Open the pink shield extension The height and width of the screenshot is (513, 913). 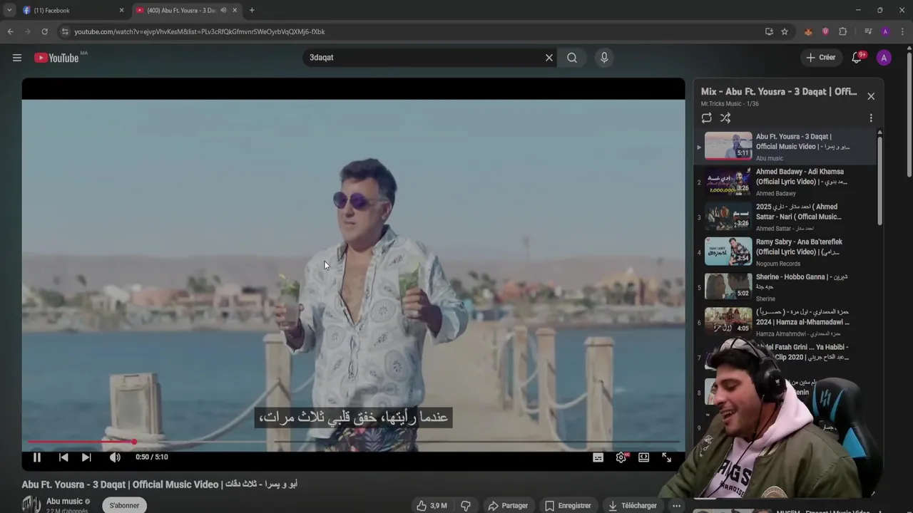pos(825,31)
